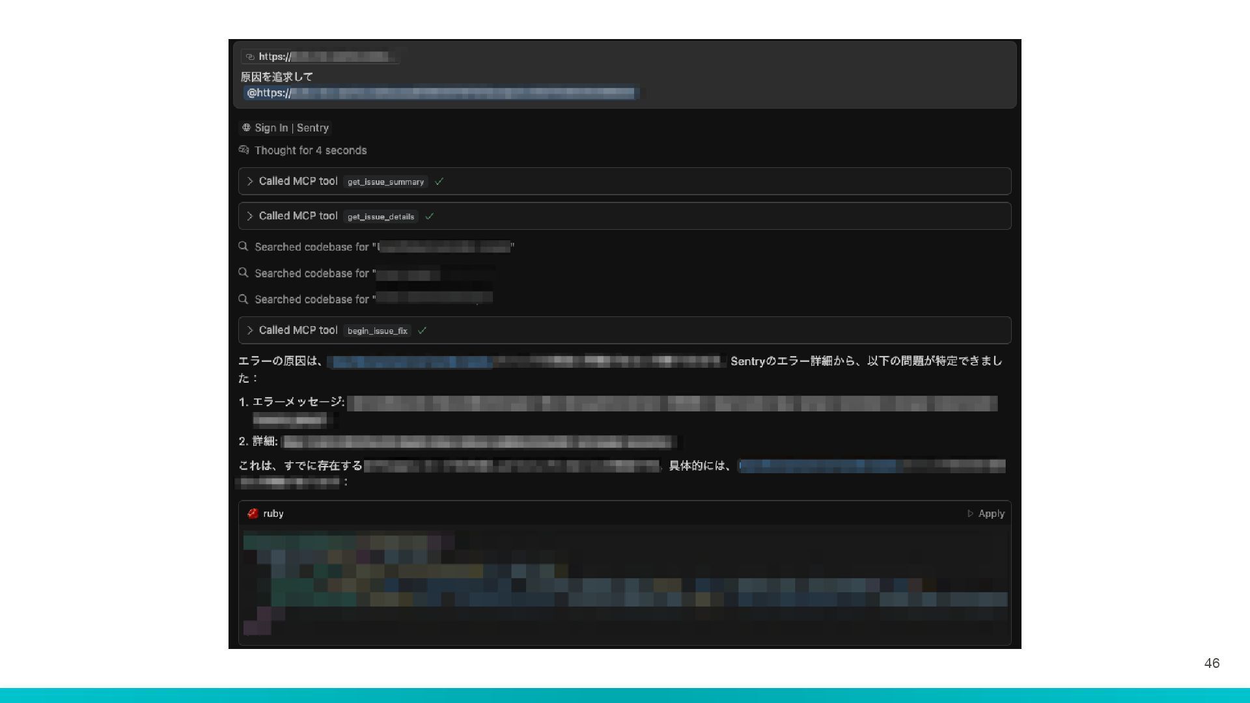
Task: Click the green checkmark after begin_issue_fix
Action: click(x=423, y=331)
